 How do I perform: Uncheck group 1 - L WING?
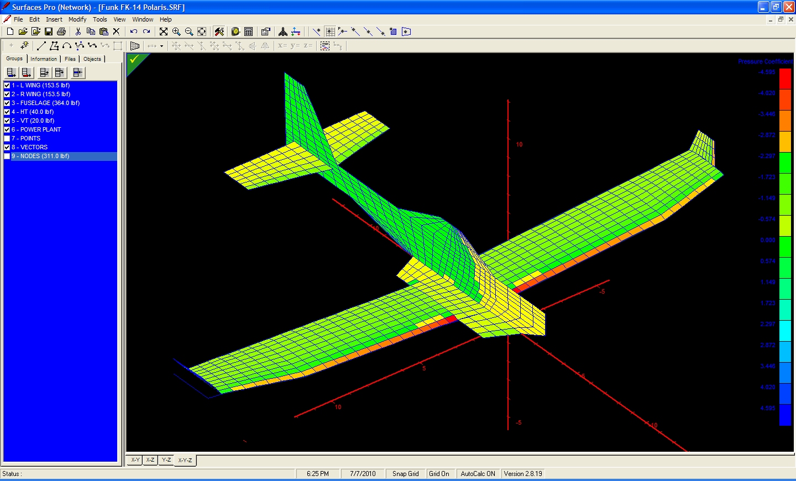(x=7, y=85)
